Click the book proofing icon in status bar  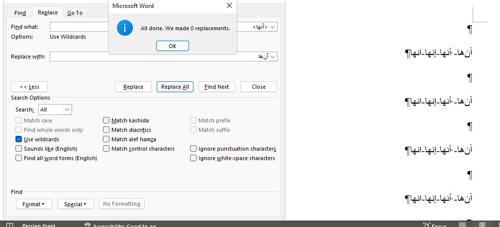(9, 225)
